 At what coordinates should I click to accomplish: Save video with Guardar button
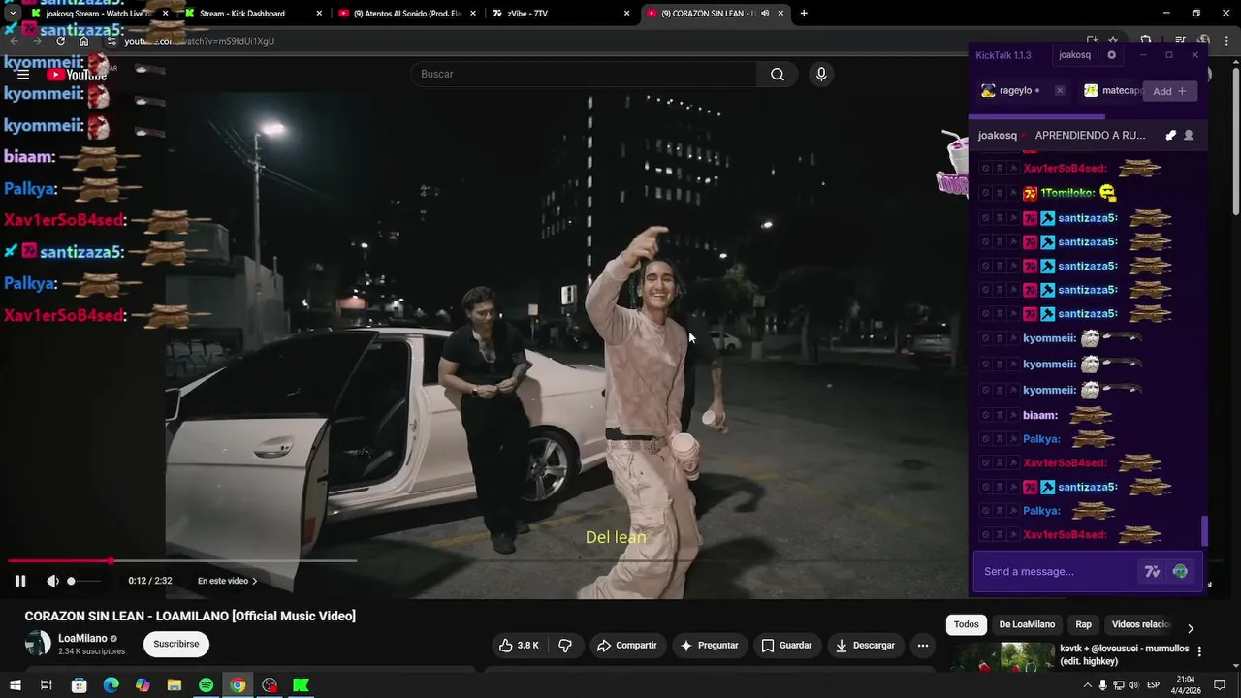click(786, 645)
